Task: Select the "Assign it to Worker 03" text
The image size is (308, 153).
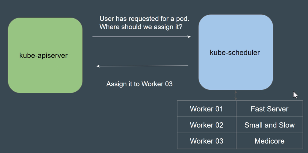Action: pos(139,84)
